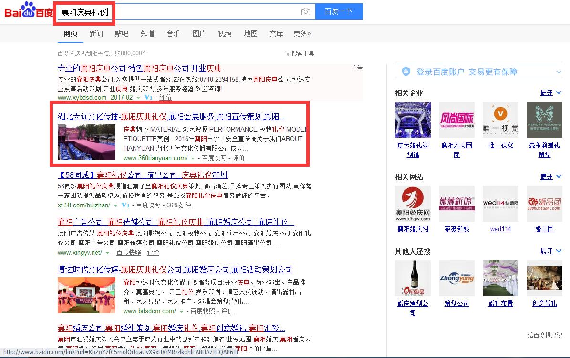Switch to the 视频 tab
The image size is (570, 358).
click(225, 33)
